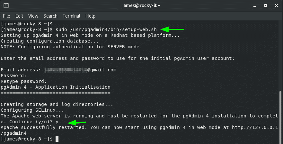Open the View menu
The width and height of the screenshot is (283, 144).
(x=33, y=16)
